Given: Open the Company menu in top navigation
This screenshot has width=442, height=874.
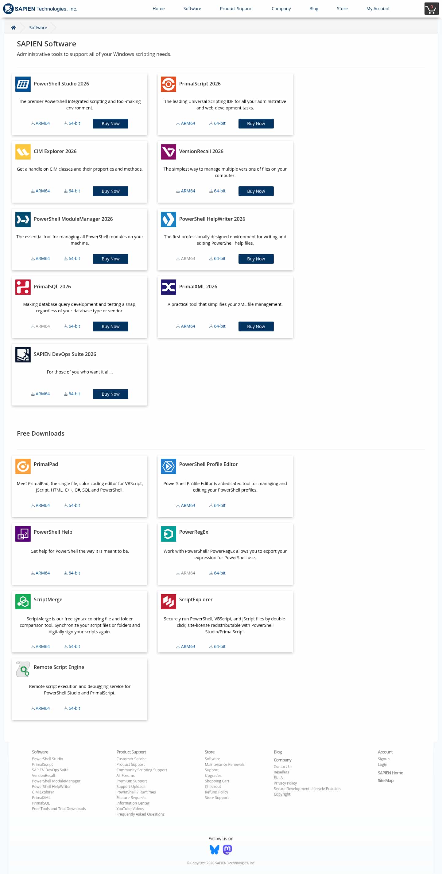Looking at the screenshot, I should (281, 9).
